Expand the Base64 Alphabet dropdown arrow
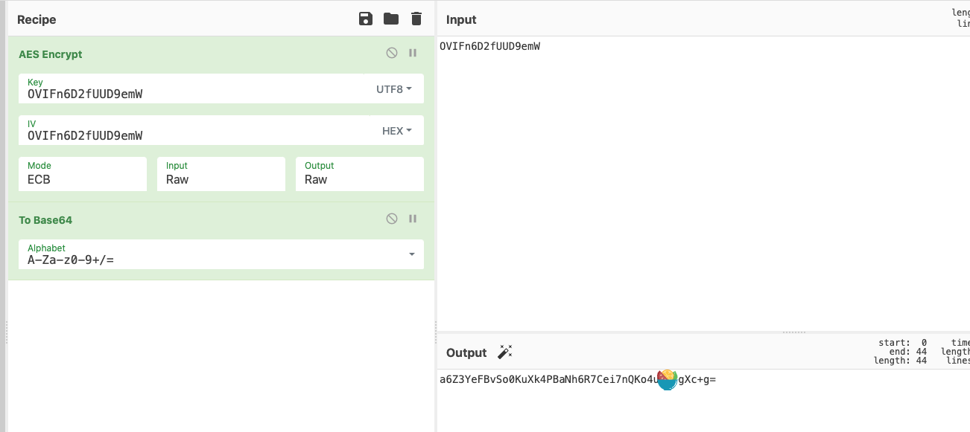Image resolution: width=970 pixels, height=432 pixels. (412, 255)
